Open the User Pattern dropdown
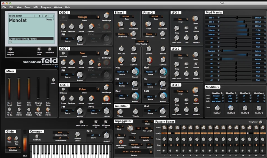The image size is (267, 158). click(133, 152)
